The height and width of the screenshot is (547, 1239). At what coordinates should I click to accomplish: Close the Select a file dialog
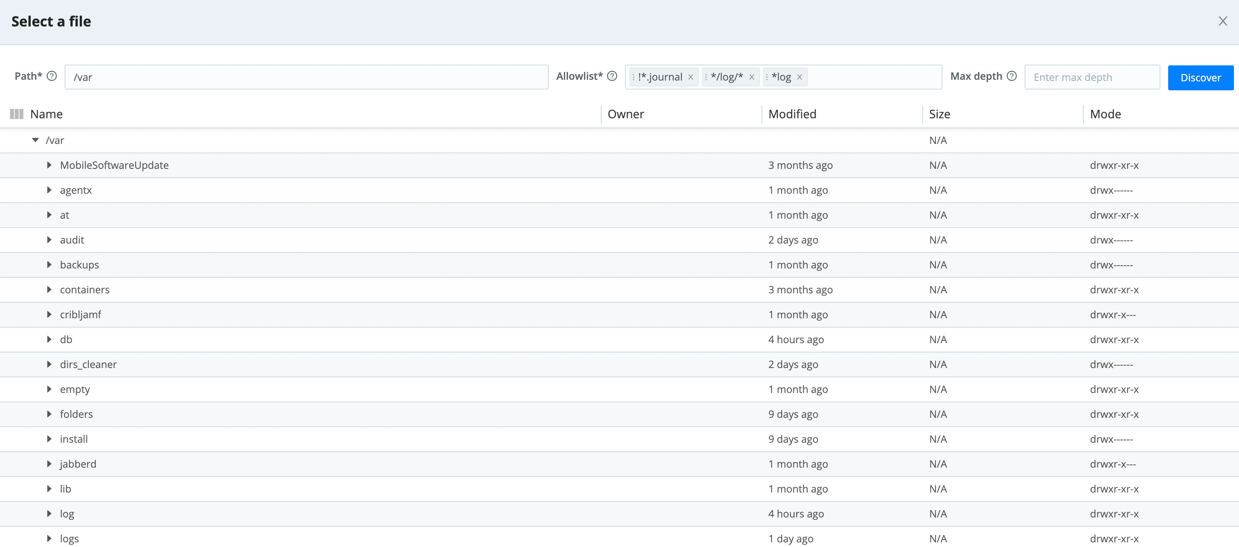coord(1222,21)
